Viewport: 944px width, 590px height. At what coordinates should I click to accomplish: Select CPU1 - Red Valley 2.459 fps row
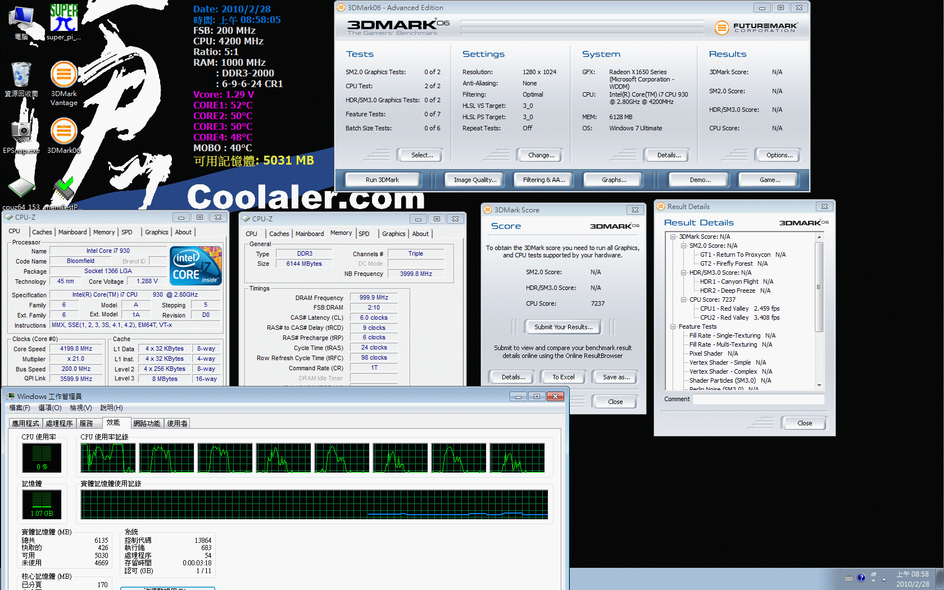tap(740, 308)
